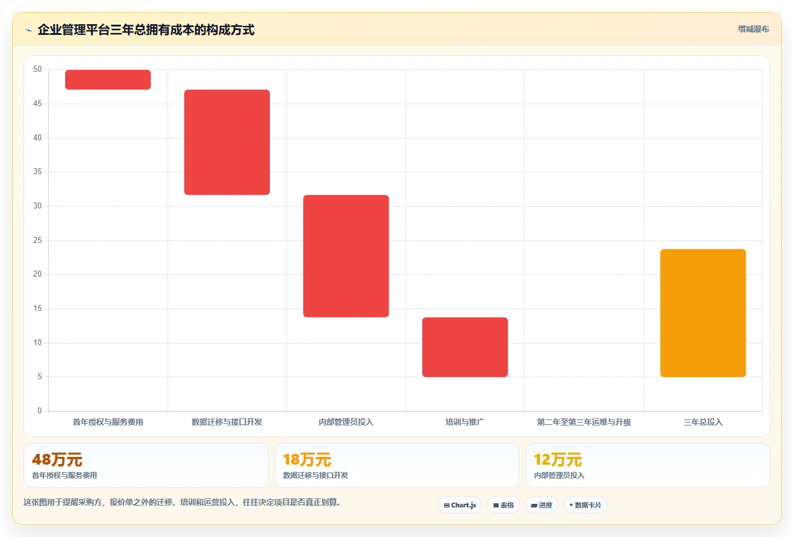Click the lightning icon beside the title
Screen dimensions: 794x537
click(28, 30)
